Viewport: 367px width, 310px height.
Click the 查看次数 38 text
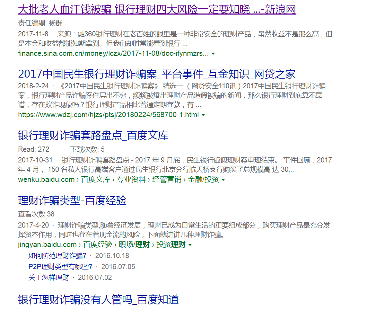(36, 214)
